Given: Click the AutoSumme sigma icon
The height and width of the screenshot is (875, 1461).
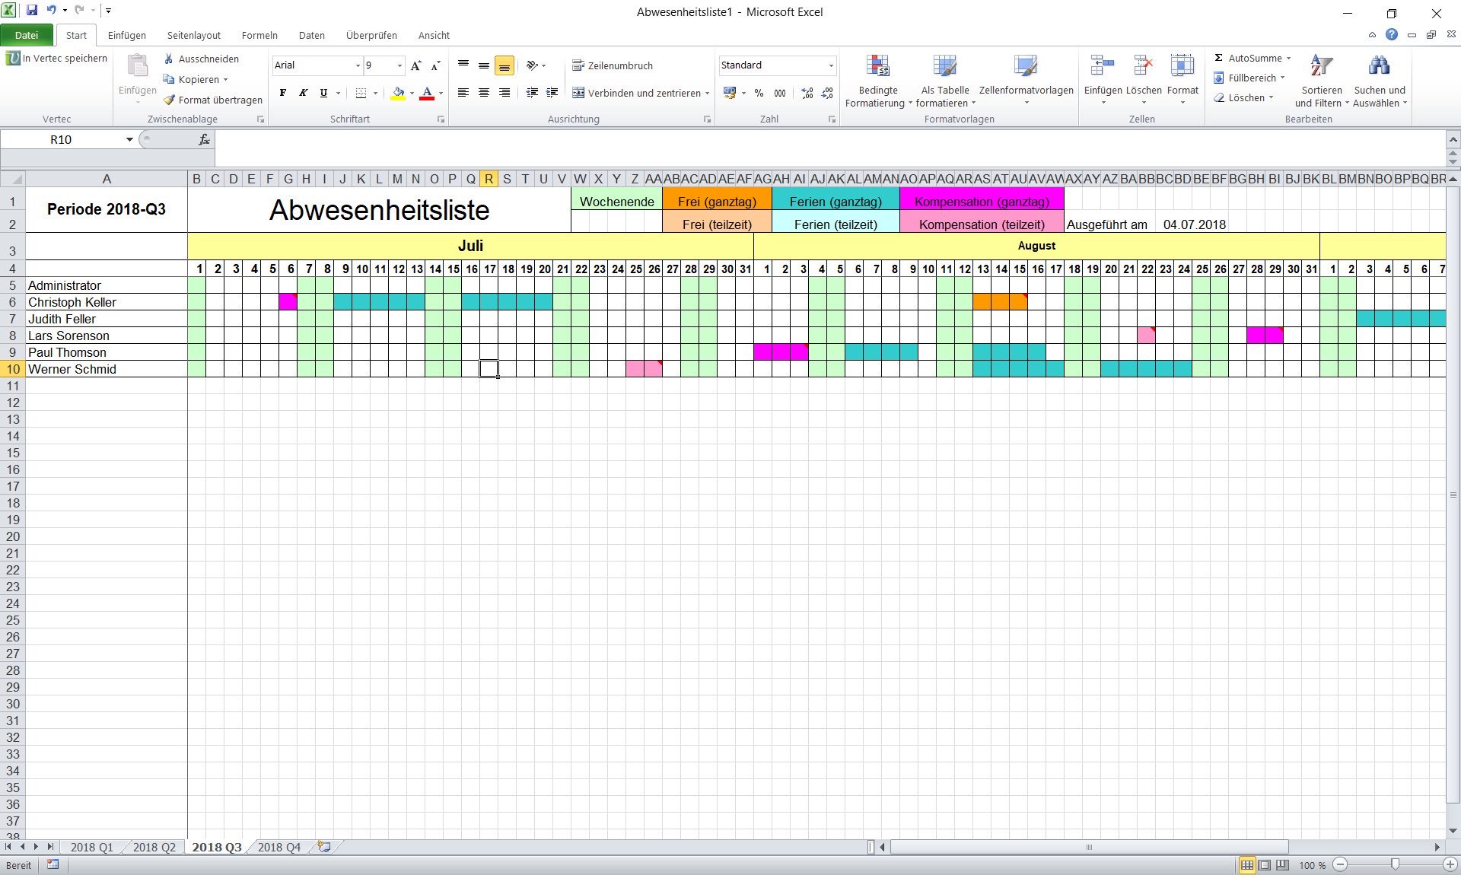Looking at the screenshot, I should (x=1218, y=58).
